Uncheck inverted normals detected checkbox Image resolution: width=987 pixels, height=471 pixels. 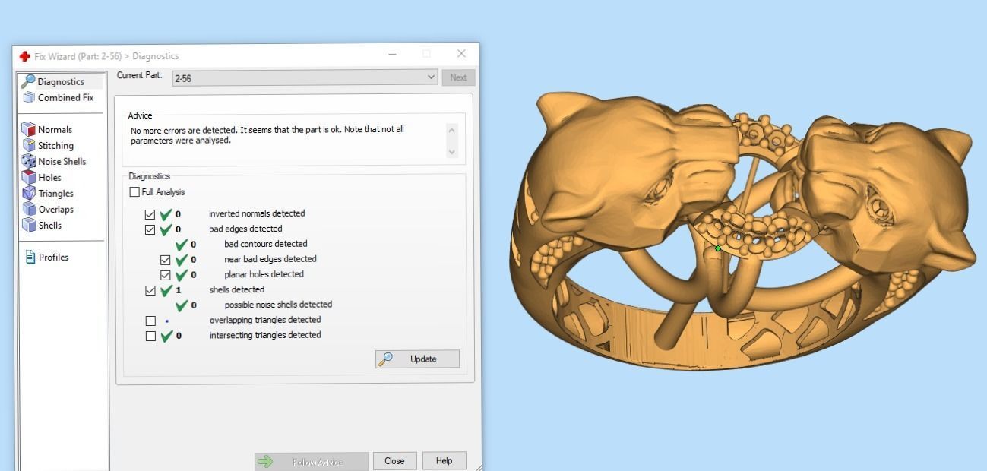click(x=150, y=213)
